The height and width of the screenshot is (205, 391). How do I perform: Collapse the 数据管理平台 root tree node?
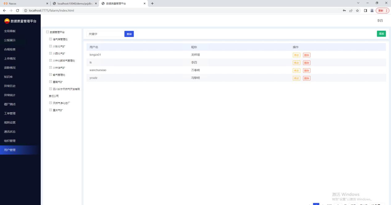(48, 32)
